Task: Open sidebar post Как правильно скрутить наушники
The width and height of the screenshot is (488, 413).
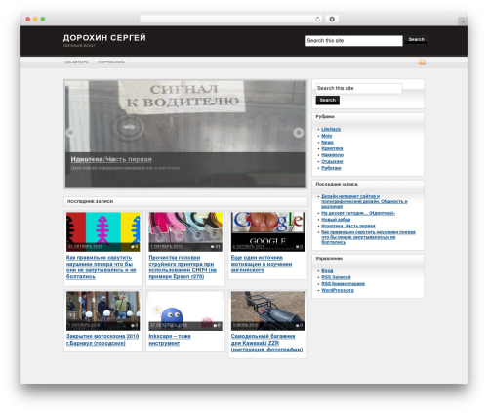Action: [368, 237]
